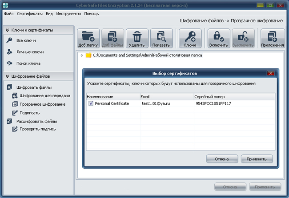This screenshot has height=198, width=289.
Task: Click Отмена in the certificate dialog
Action: point(222,159)
